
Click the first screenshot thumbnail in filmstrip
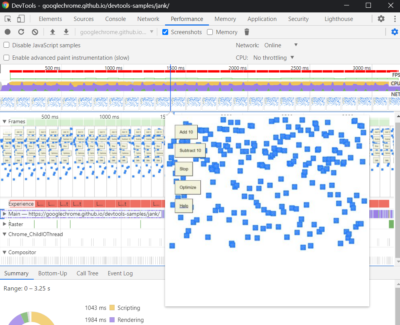(x=7, y=103)
